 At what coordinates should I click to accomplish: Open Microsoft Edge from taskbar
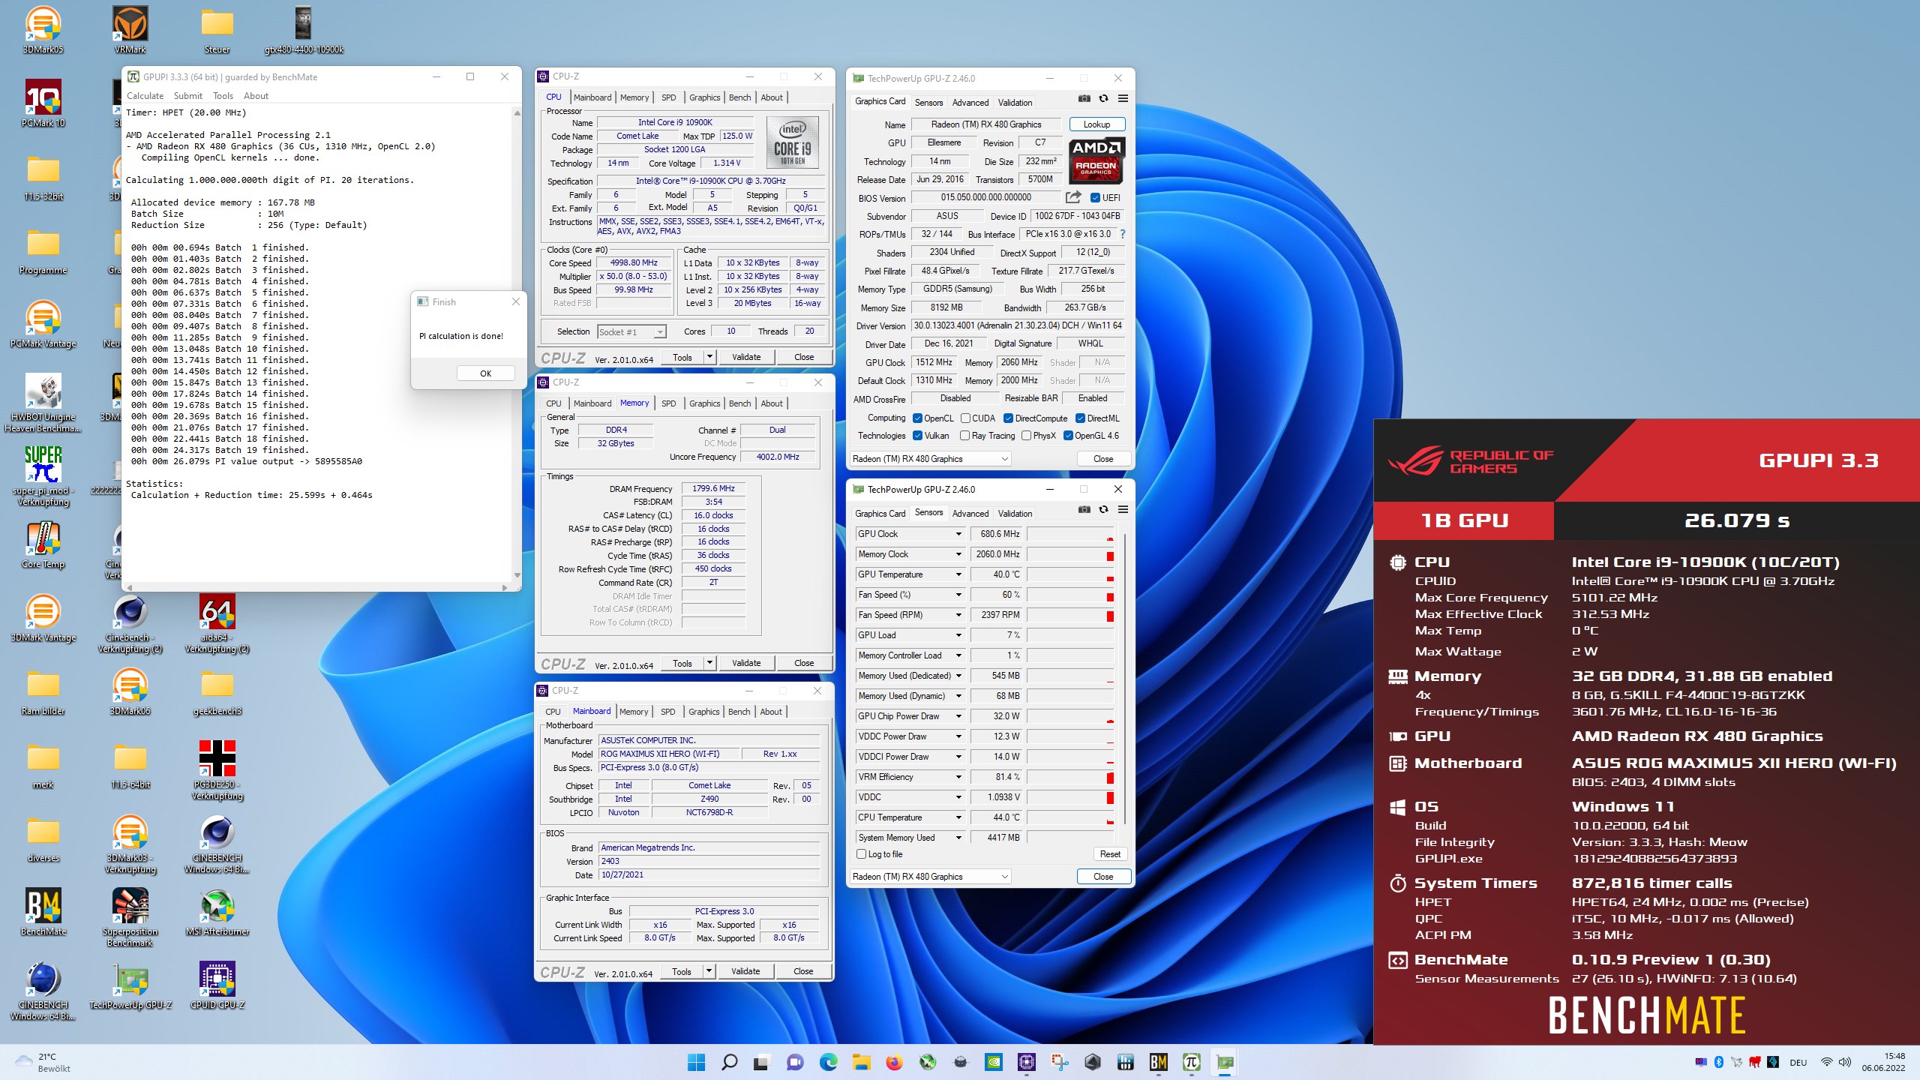pos(828,1062)
